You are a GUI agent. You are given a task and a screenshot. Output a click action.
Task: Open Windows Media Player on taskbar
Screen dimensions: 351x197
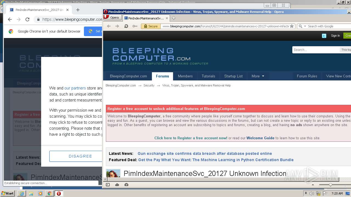pyautogui.click(x=40, y=193)
